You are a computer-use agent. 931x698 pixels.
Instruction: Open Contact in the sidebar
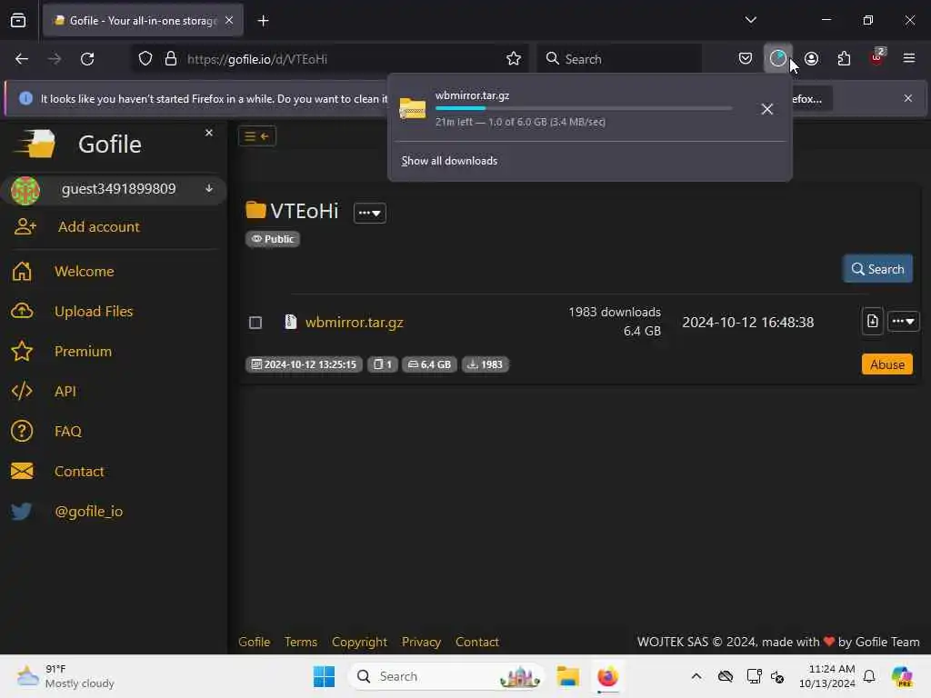click(79, 472)
